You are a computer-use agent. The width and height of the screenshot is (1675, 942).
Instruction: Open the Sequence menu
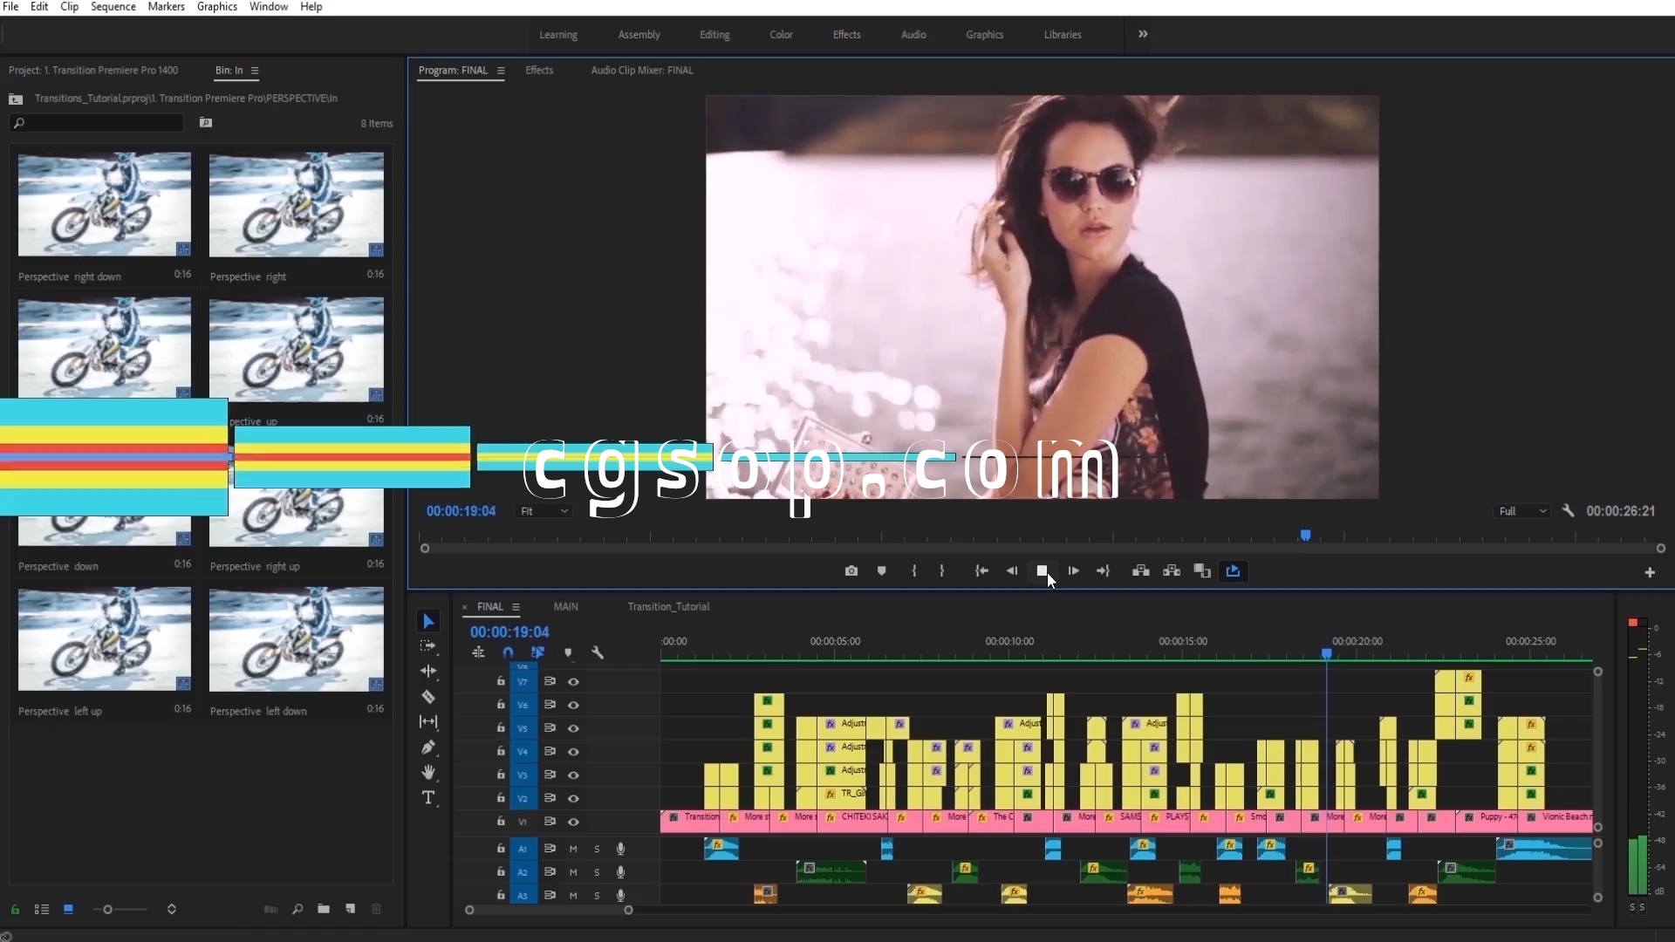click(x=113, y=7)
